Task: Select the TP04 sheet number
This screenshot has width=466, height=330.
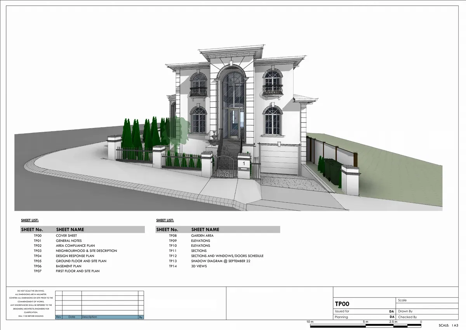Action: point(37,256)
